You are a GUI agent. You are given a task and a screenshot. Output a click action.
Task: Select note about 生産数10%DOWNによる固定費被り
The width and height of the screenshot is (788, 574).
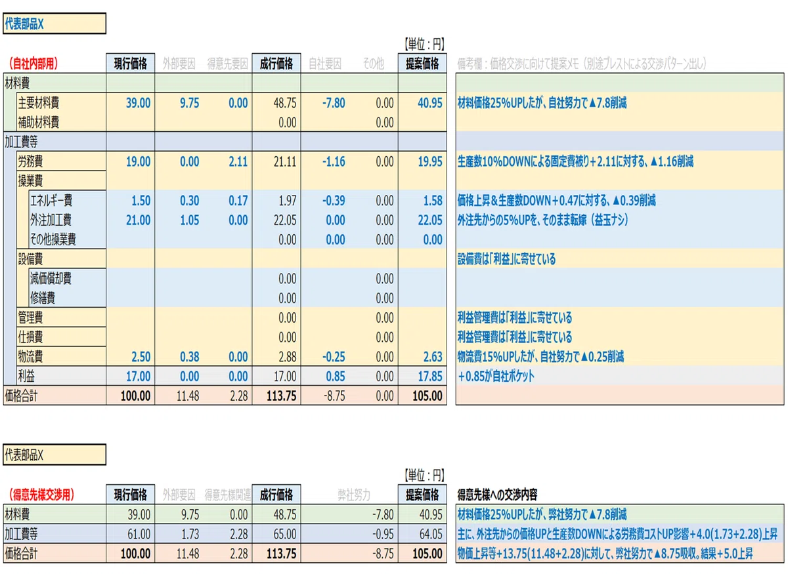[x=576, y=161]
